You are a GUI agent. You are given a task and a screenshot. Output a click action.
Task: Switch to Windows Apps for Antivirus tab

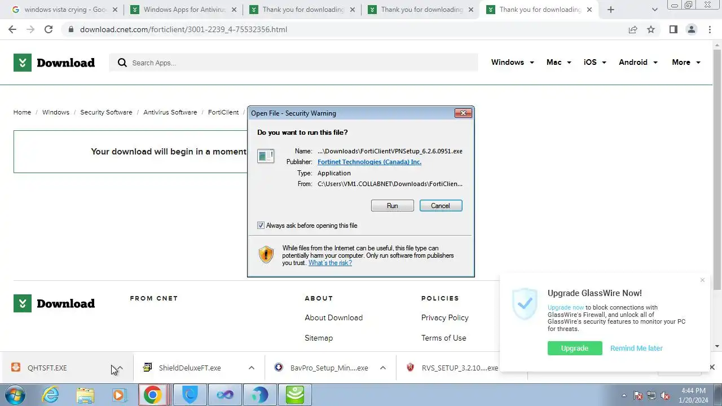point(183,10)
